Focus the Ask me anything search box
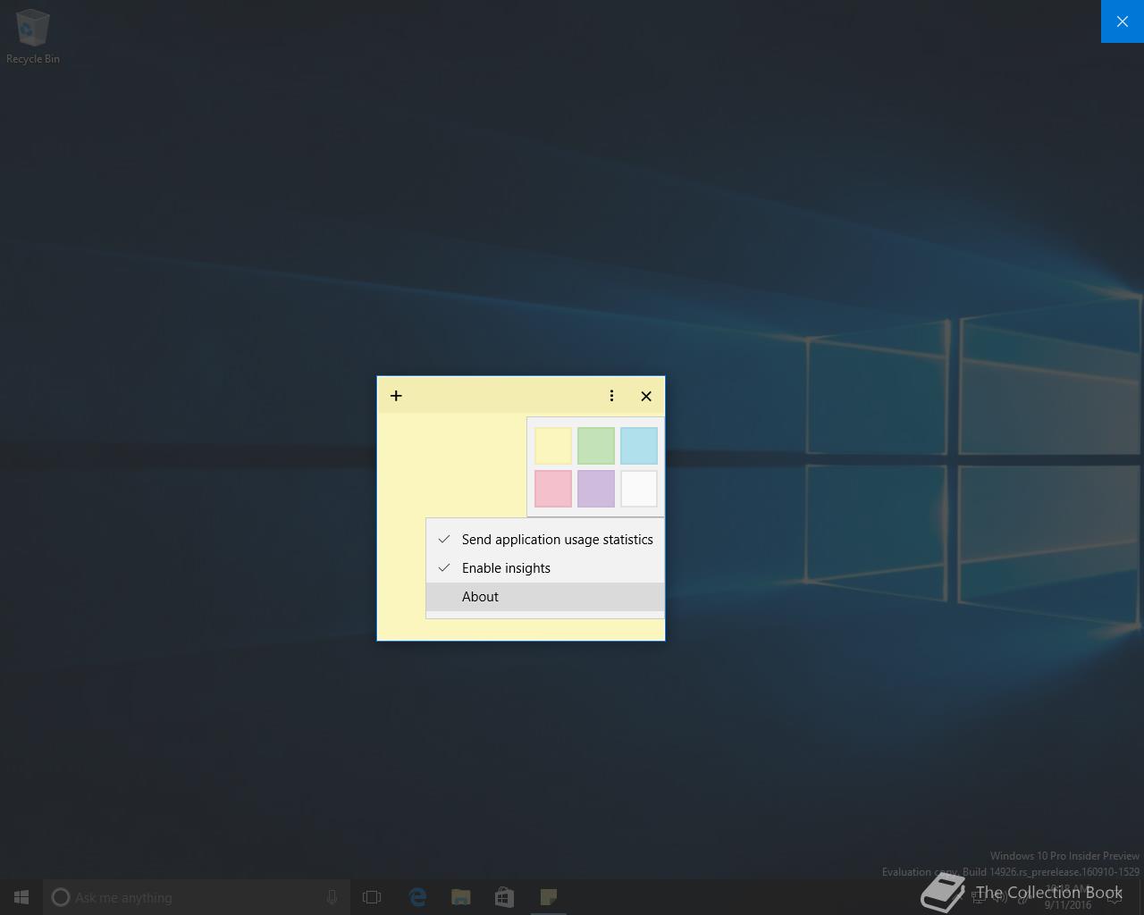The height and width of the screenshot is (915, 1144). [197, 897]
